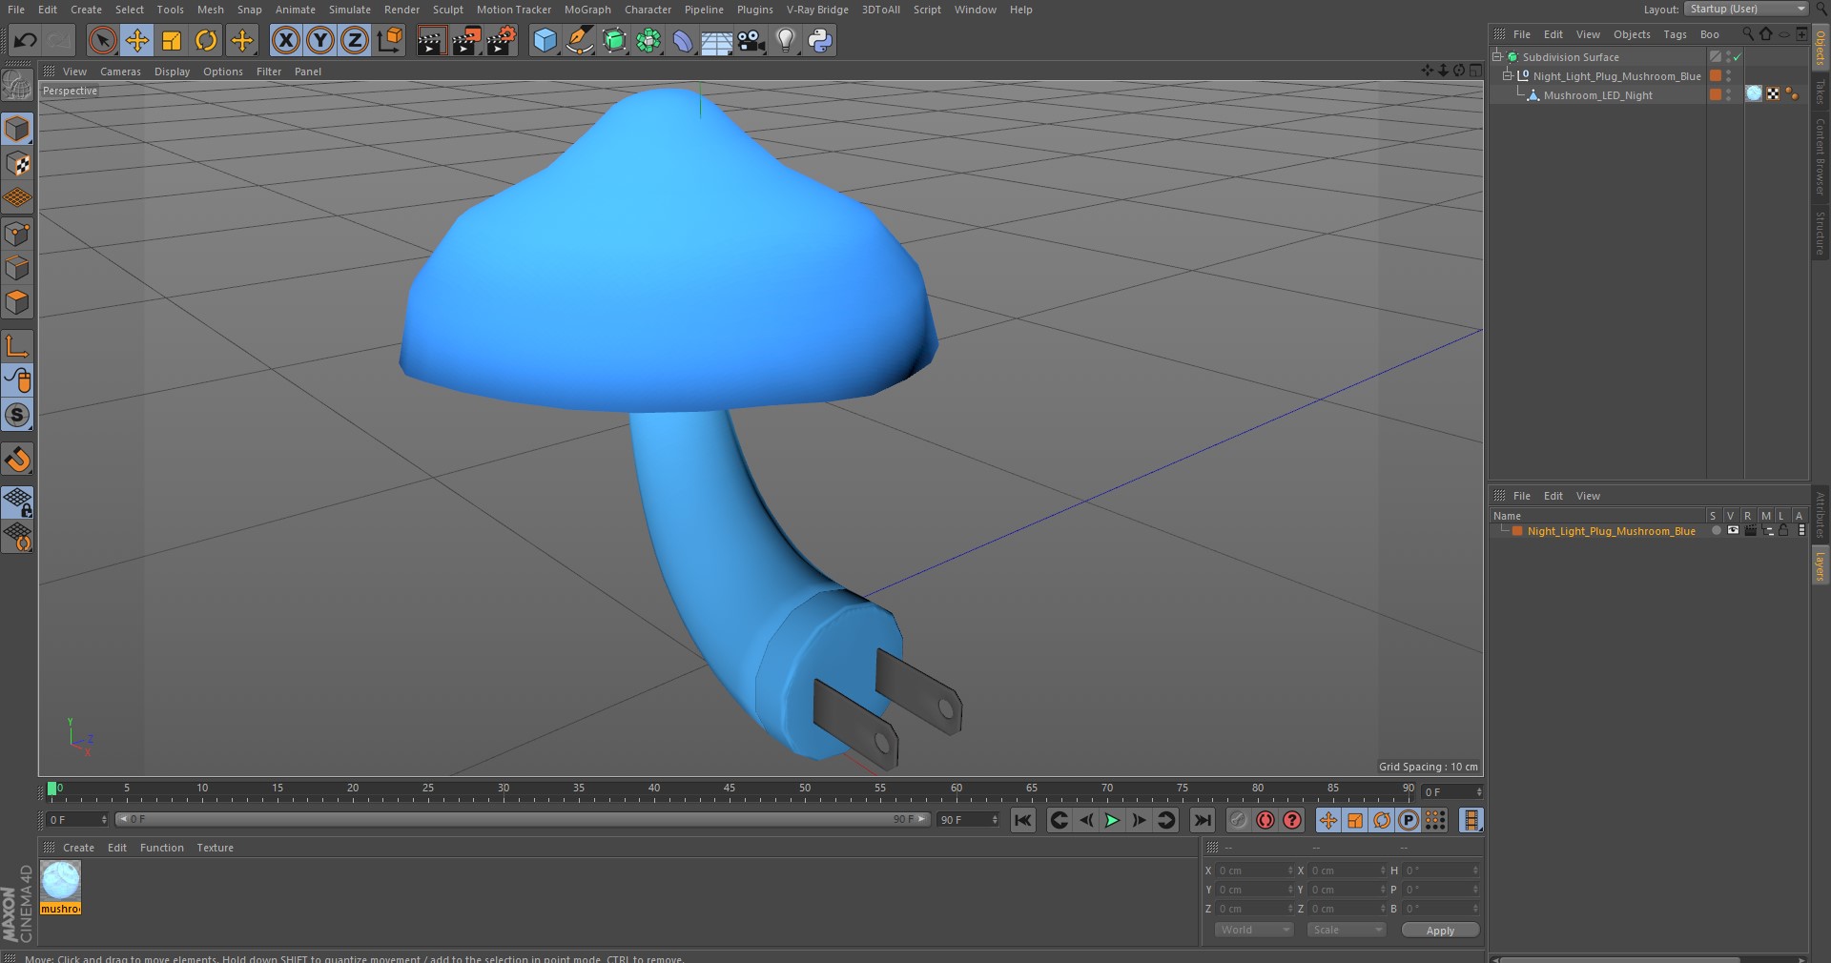Add a light object
Screen dimensions: 1831x963
(x=785, y=40)
